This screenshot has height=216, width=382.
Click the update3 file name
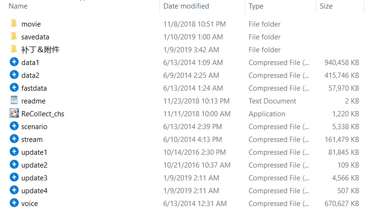34,178
